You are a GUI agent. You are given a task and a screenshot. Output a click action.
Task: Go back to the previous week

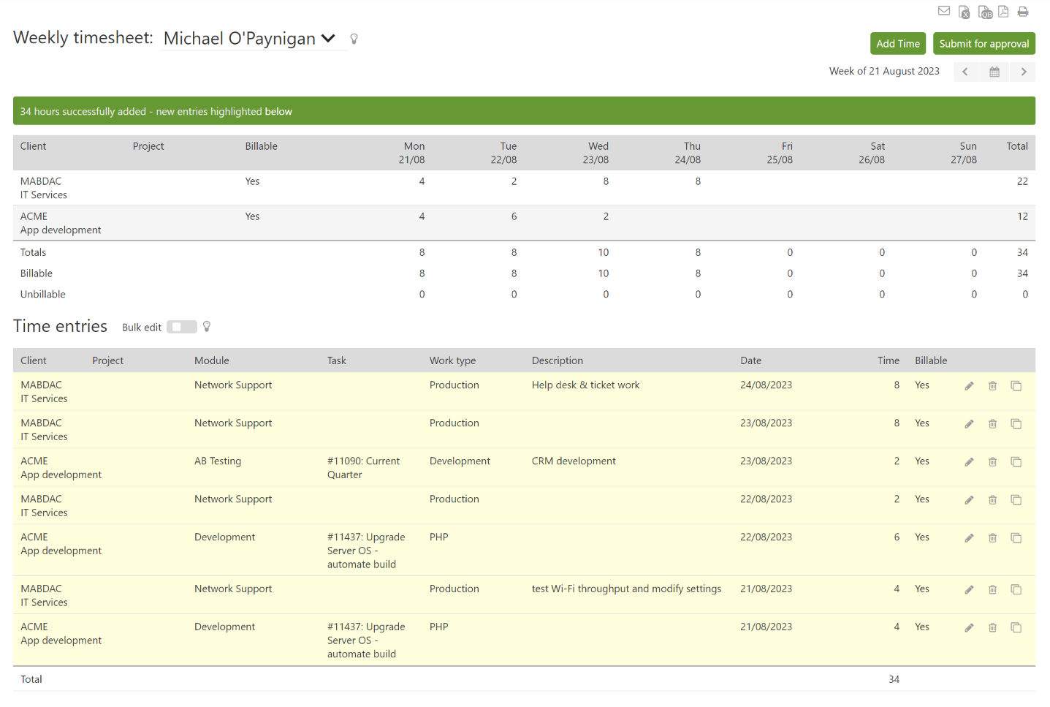tap(965, 72)
